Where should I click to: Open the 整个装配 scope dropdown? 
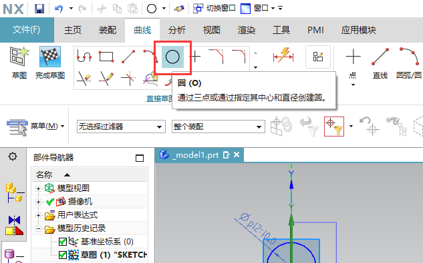click(x=219, y=127)
